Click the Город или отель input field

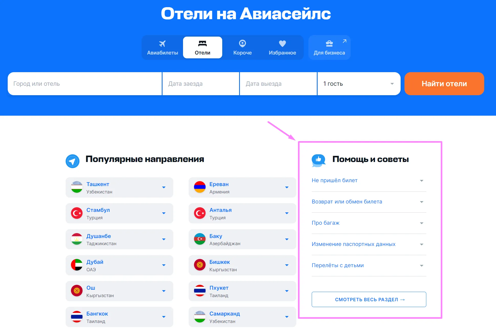click(85, 84)
